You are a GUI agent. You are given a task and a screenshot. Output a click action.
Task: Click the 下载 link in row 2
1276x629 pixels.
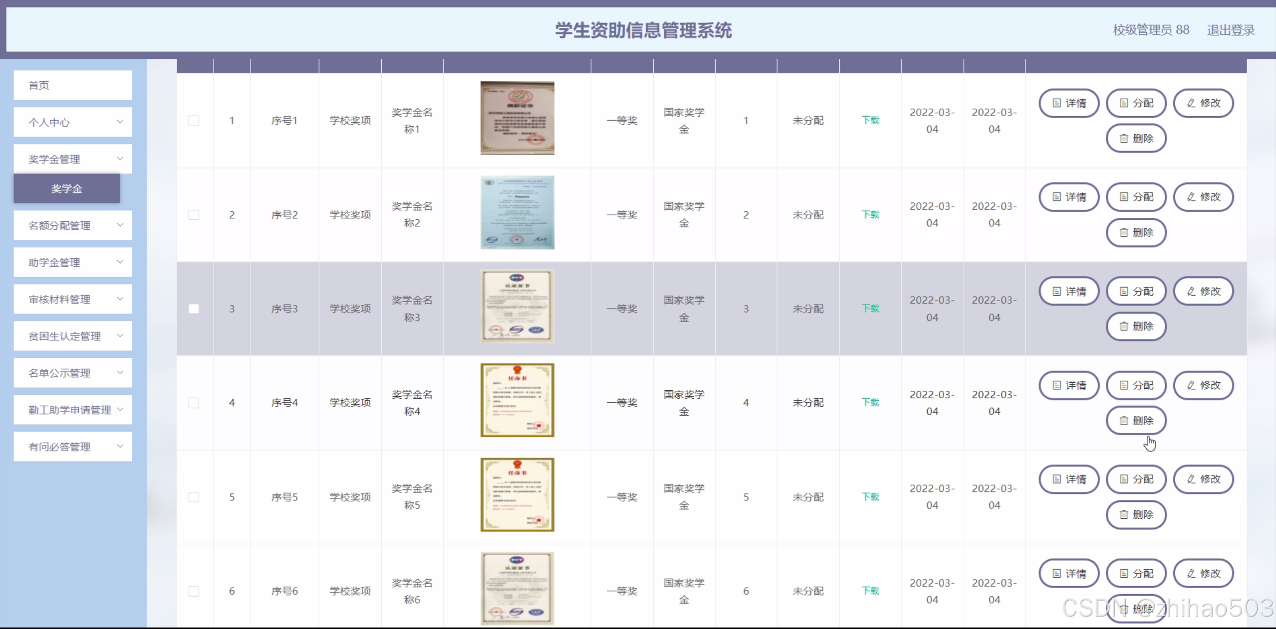(x=870, y=215)
